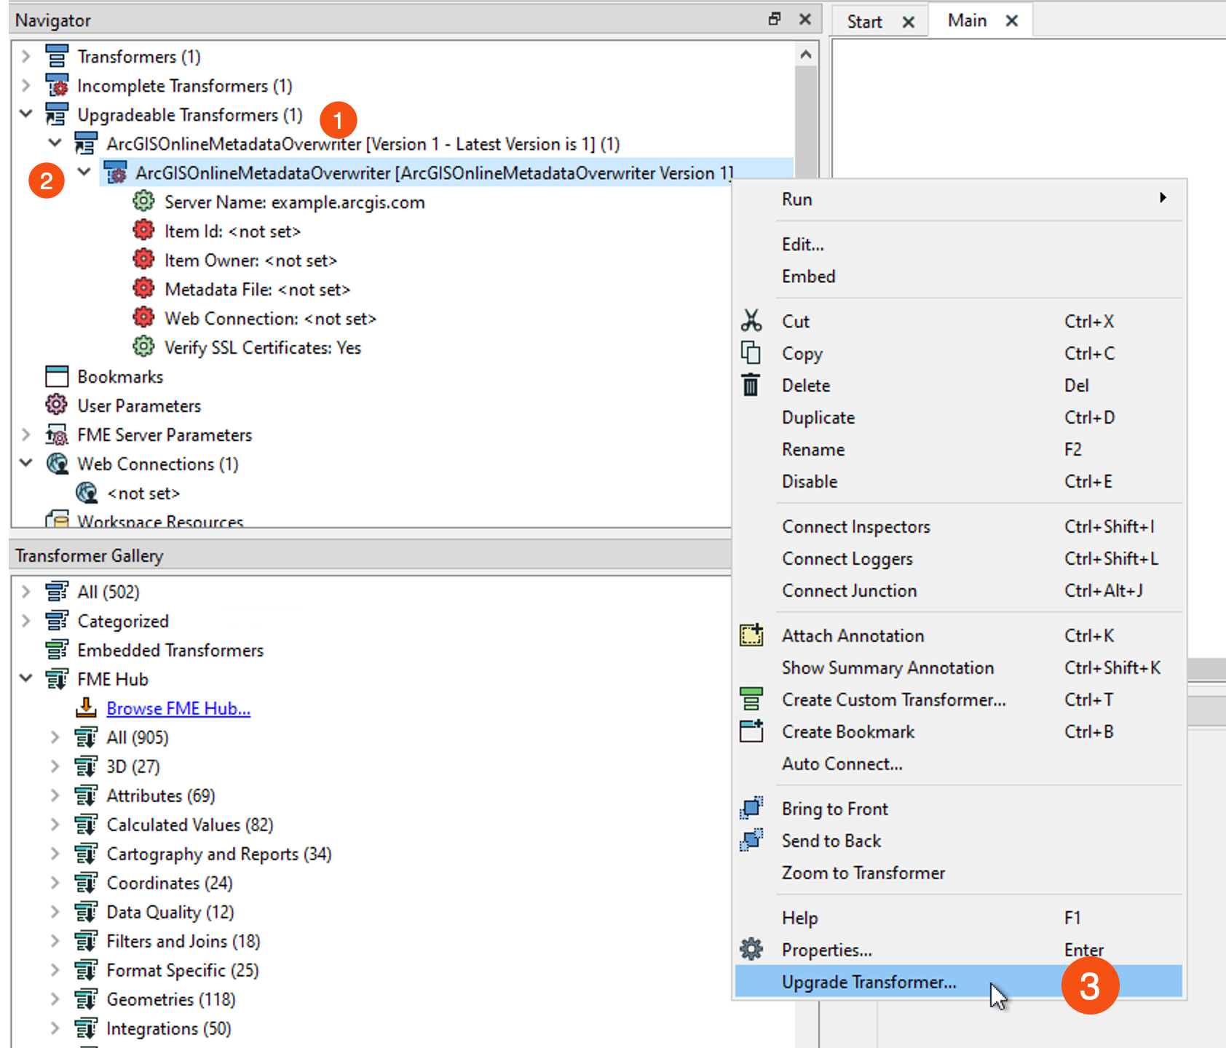Undock the Navigator panel with float icon
Viewport: 1226px width, 1048px height.
pos(775,20)
